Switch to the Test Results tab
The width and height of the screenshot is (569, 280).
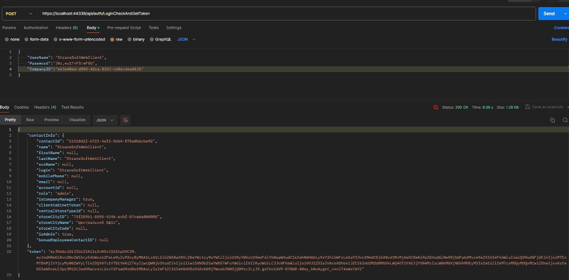pos(72,107)
